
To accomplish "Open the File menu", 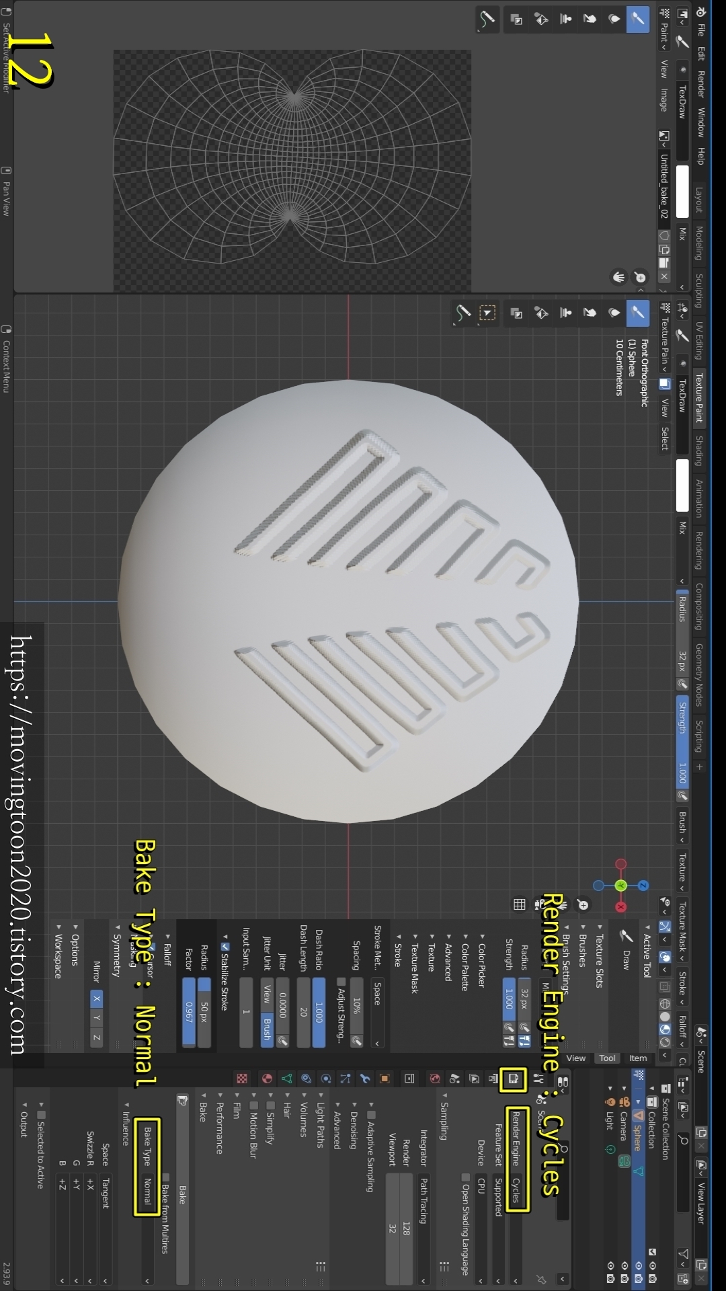I will click(x=700, y=30).
